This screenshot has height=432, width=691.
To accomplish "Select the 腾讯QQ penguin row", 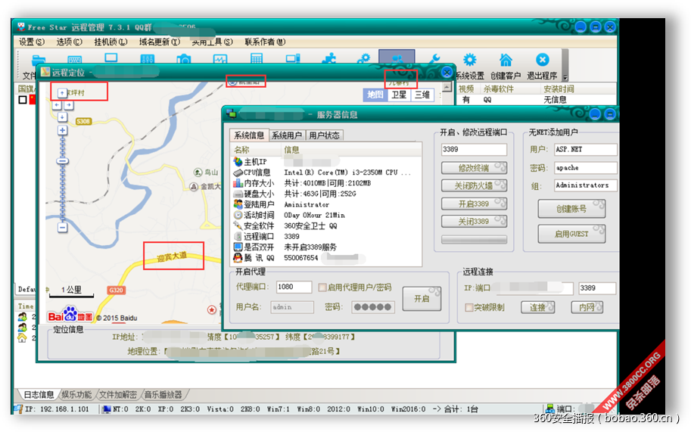I will click(325, 258).
